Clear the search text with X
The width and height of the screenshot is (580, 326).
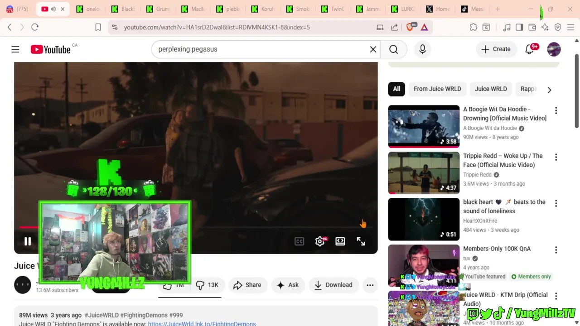(x=373, y=49)
